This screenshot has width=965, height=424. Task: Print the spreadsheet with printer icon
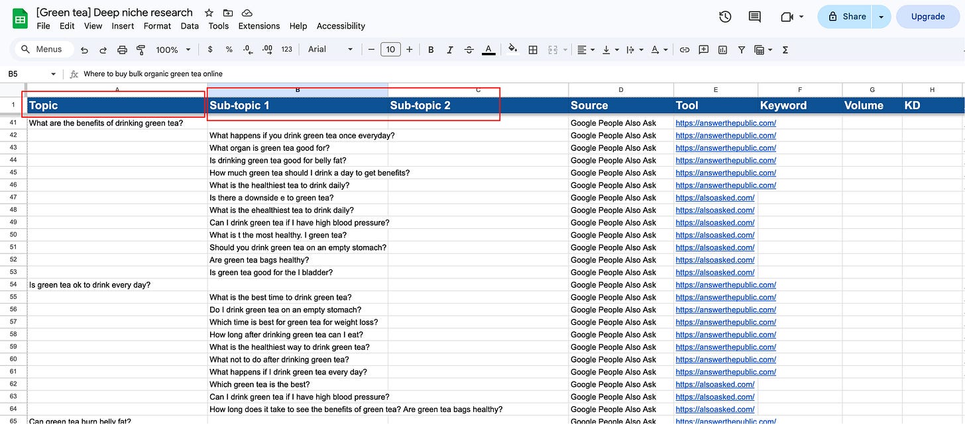pos(122,50)
